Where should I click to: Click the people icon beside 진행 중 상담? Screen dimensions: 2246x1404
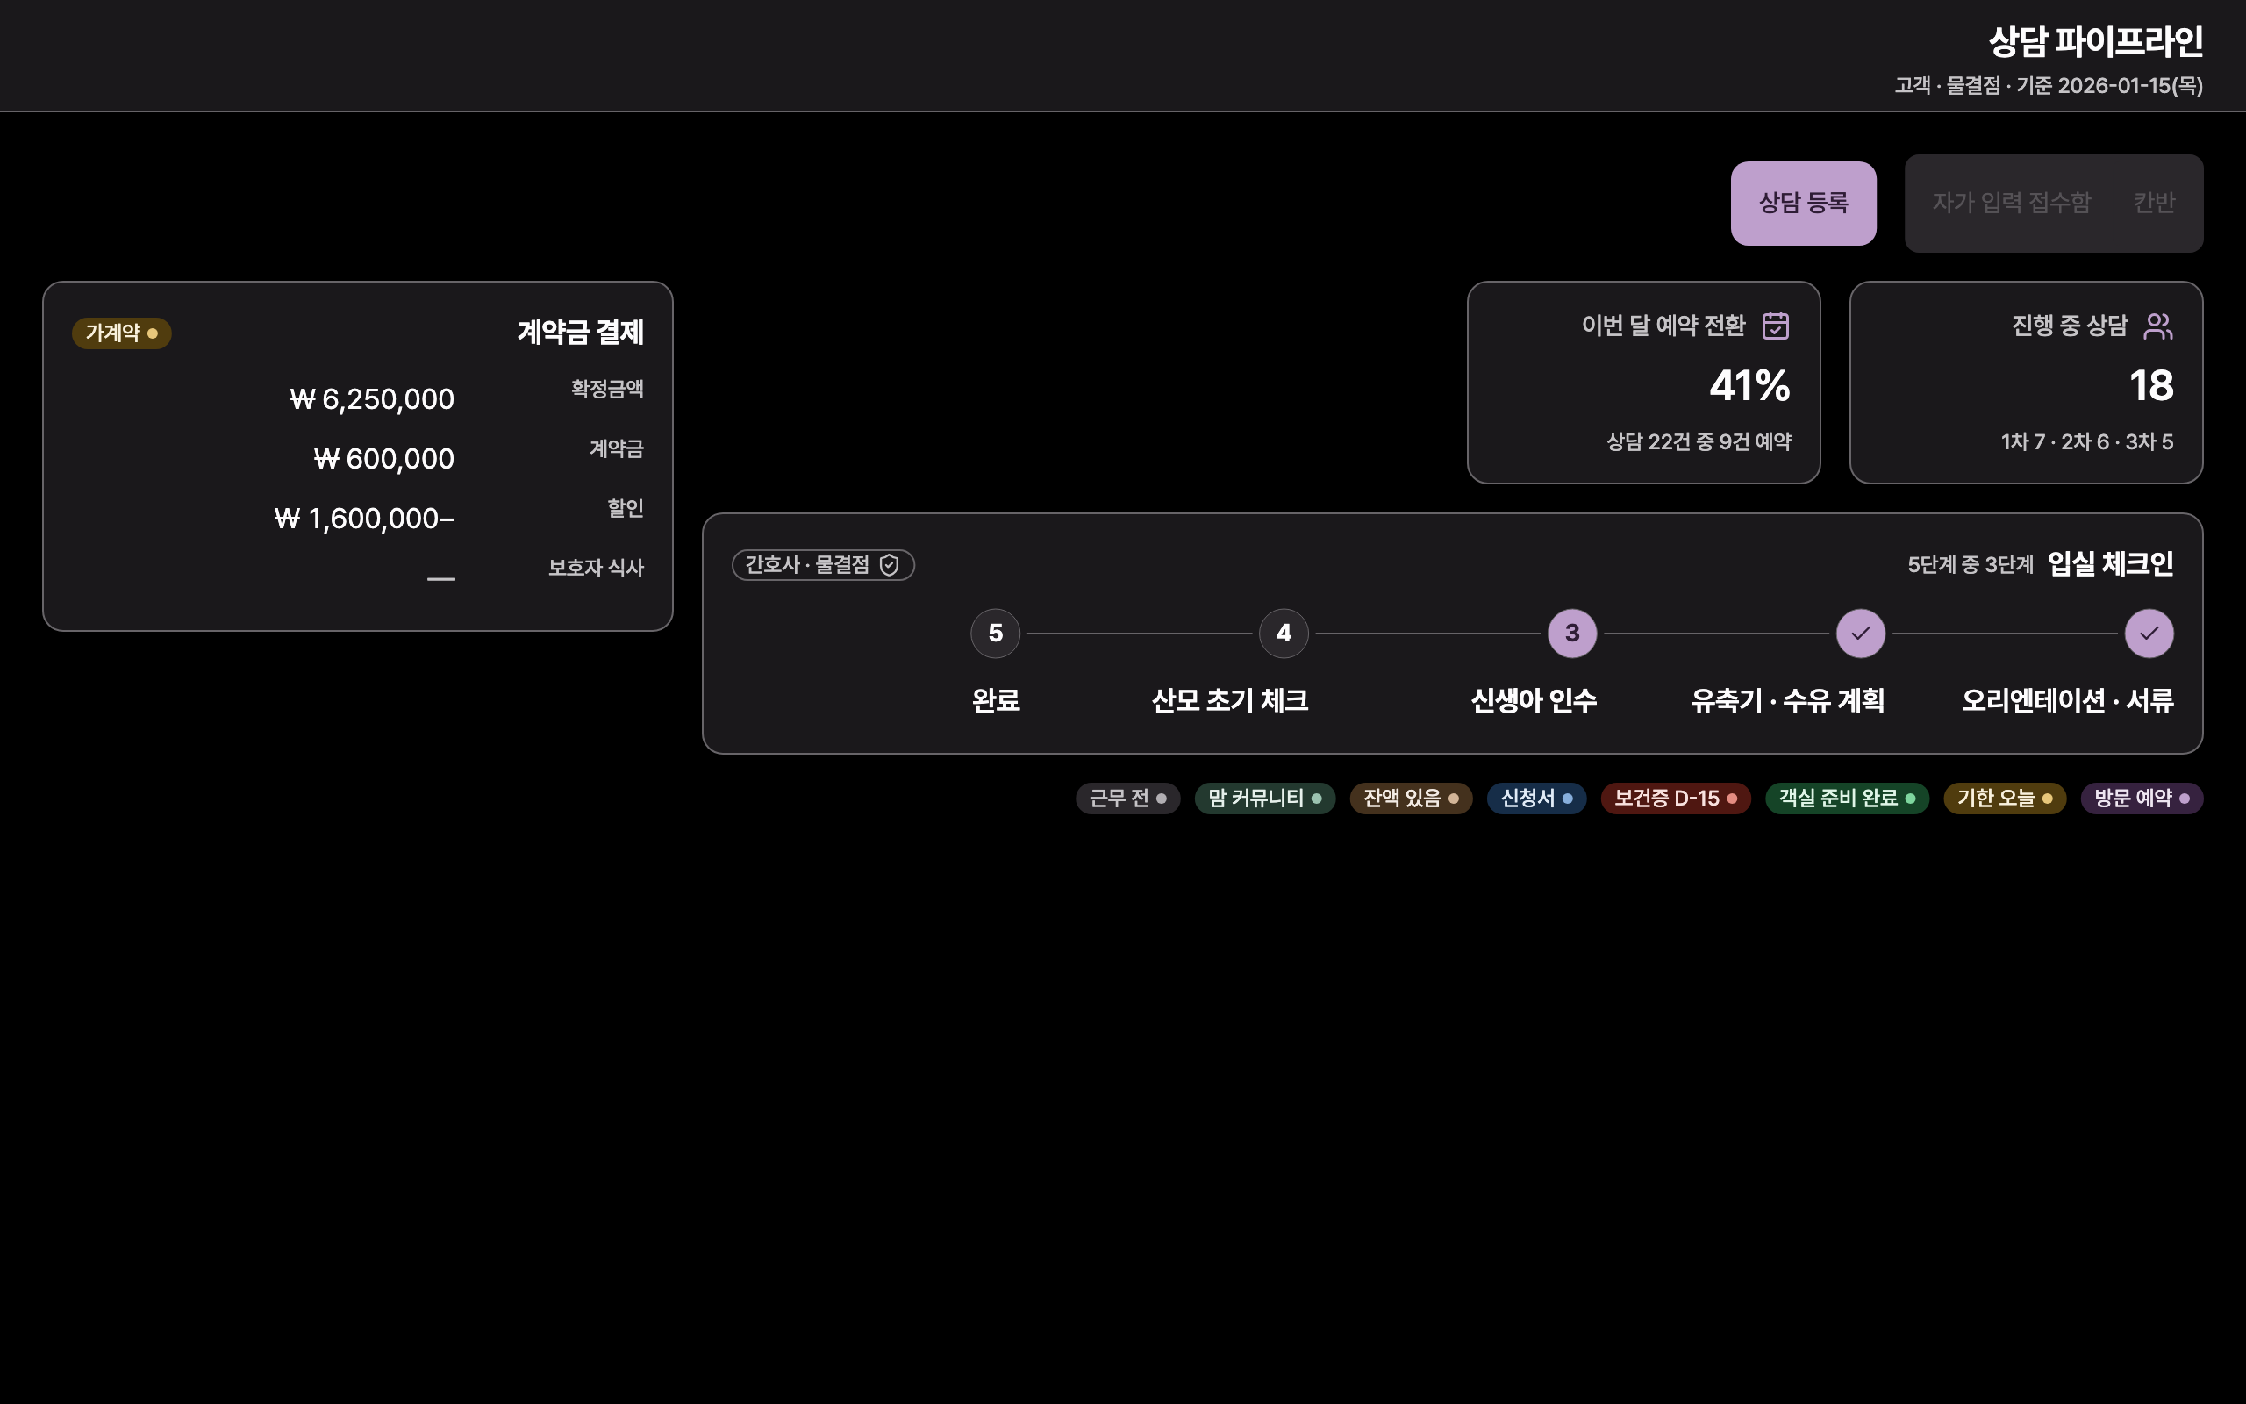[x=2159, y=326]
